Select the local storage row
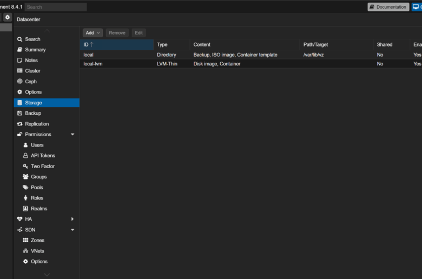This screenshot has height=279, width=422. click(251, 55)
